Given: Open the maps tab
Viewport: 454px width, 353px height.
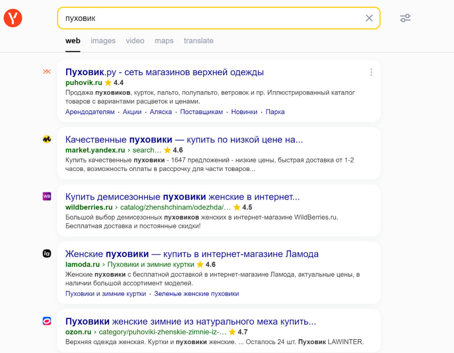Looking at the screenshot, I should [164, 41].
